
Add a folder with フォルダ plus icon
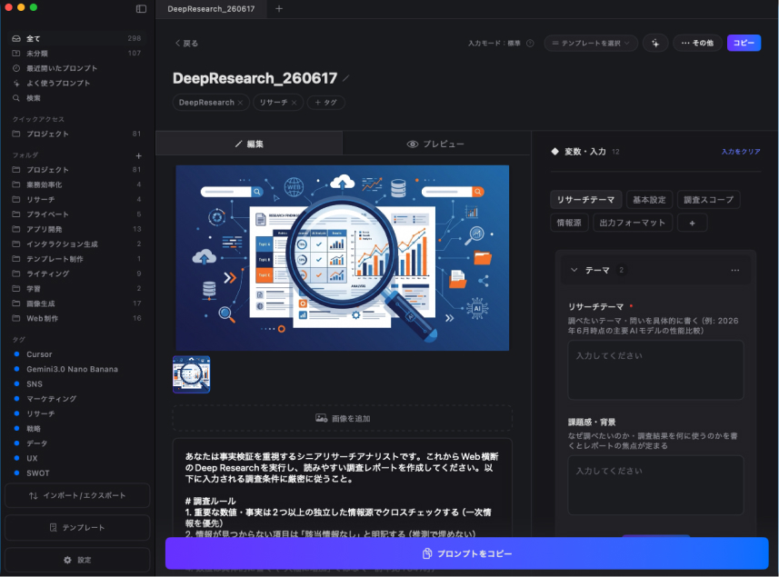(x=138, y=155)
